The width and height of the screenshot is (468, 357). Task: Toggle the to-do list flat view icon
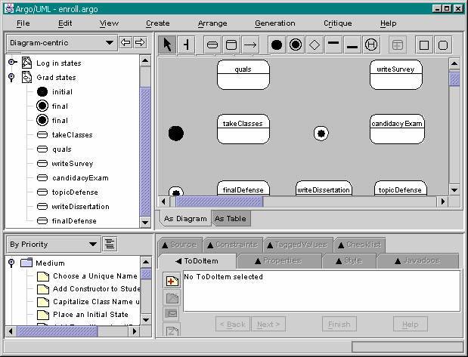[x=110, y=244]
